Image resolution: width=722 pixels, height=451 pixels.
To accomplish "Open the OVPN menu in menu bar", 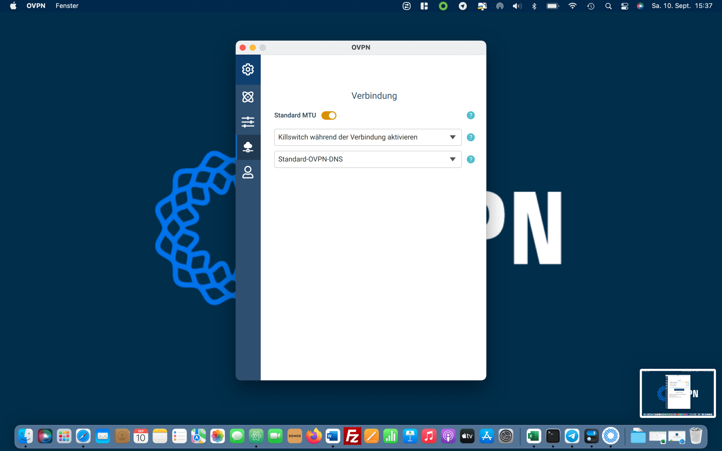I will (x=36, y=6).
